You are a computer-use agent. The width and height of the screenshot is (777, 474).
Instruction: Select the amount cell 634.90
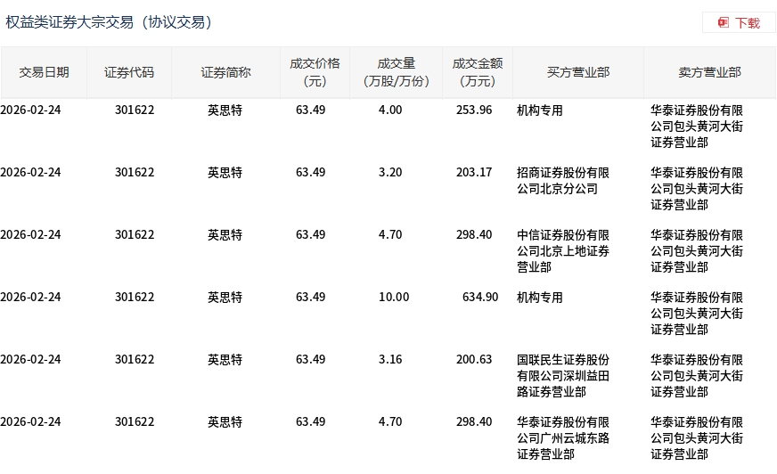point(480,298)
